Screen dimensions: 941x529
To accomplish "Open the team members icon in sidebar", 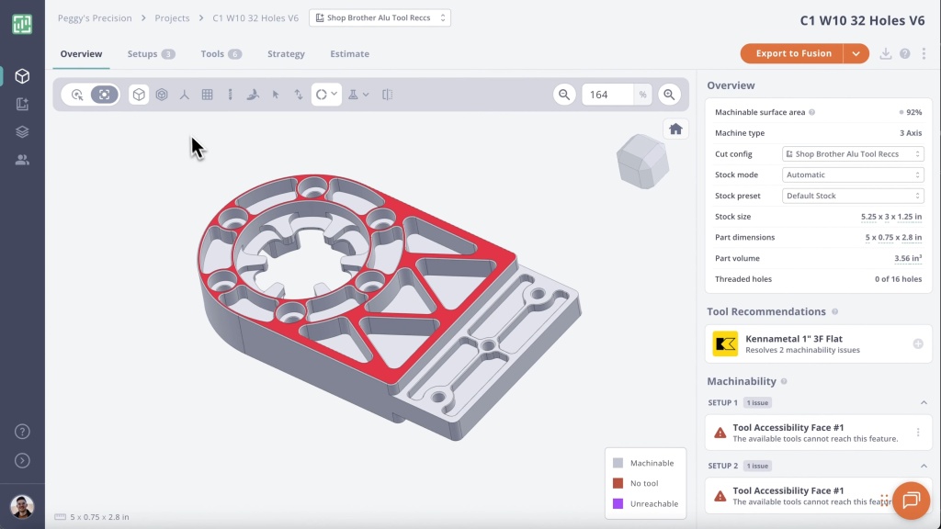I will [x=22, y=160].
